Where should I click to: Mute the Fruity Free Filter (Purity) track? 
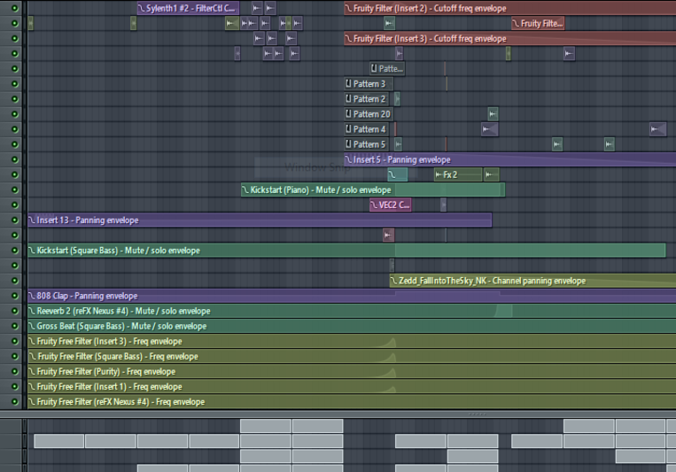point(15,371)
